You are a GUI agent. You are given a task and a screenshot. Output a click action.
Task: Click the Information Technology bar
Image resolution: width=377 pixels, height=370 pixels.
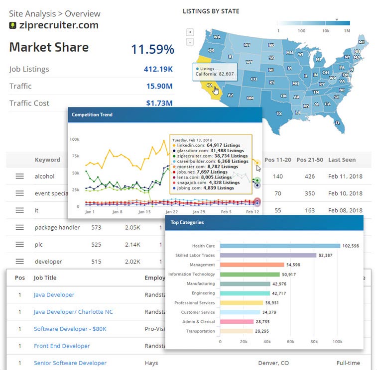pos(250,274)
